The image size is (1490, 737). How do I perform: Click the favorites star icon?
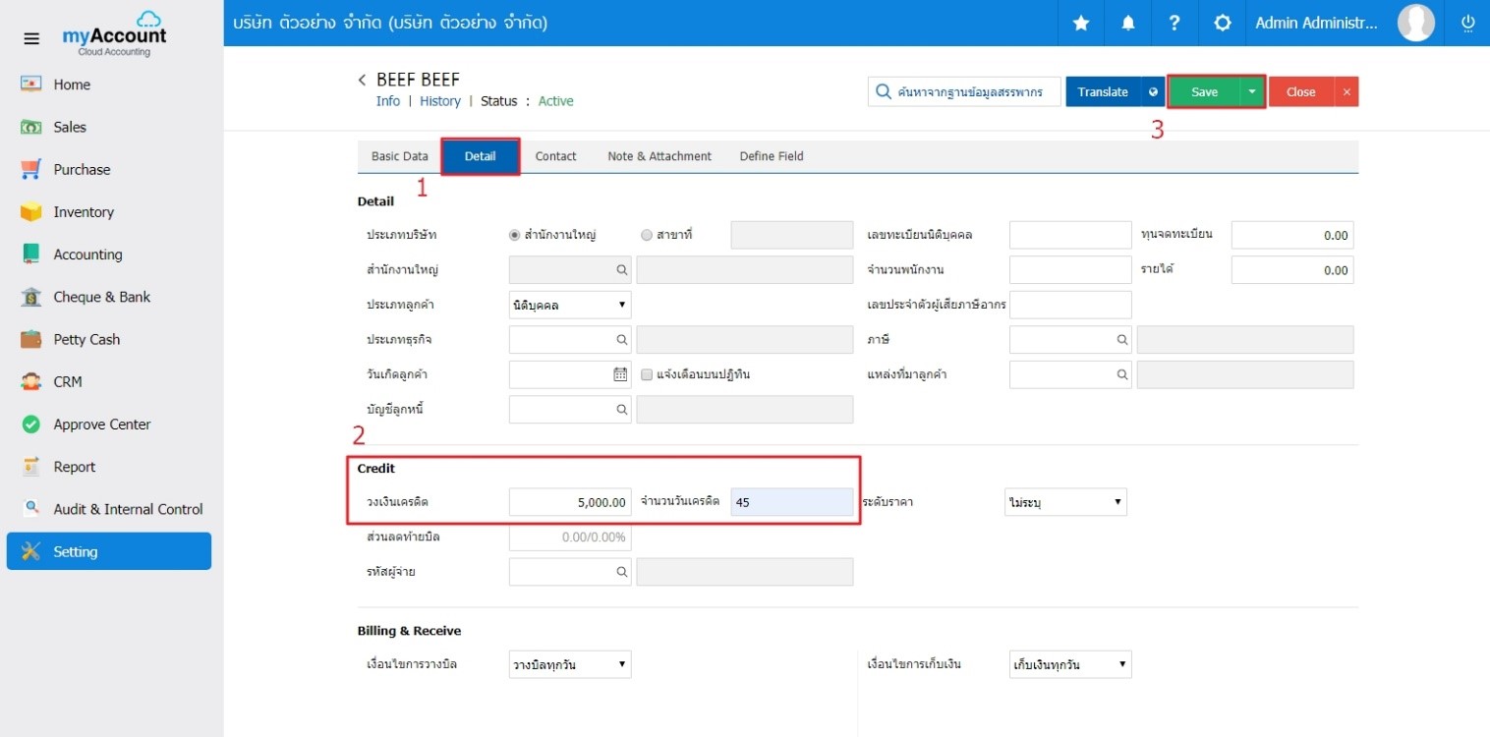point(1081,23)
